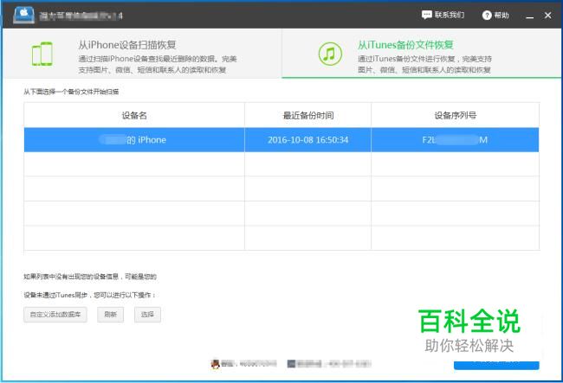Viewport: 563px width, 383px height.
Task: Click the app logo in title bar
Action: coord(23,15)
